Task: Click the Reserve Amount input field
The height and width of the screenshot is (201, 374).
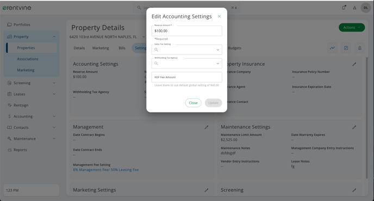Action: tap(187, 31)
